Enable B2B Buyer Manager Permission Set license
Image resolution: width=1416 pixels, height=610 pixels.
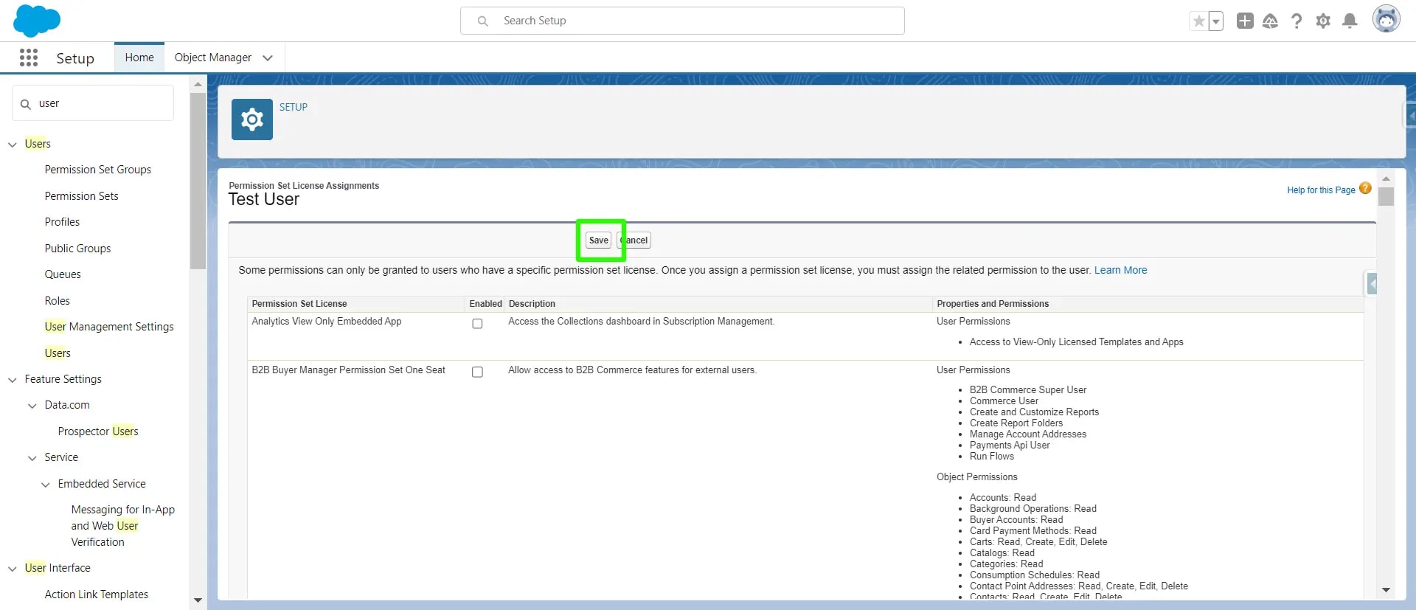(477, 372)
